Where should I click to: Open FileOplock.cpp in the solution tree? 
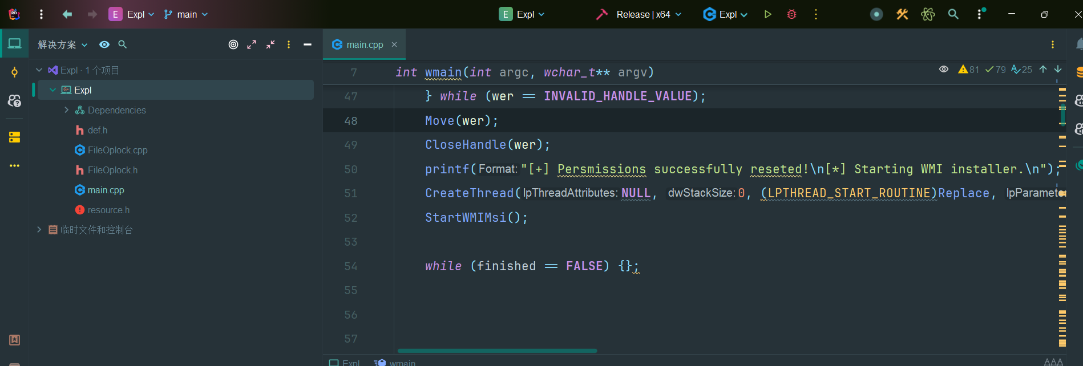(x=118, y=150)
